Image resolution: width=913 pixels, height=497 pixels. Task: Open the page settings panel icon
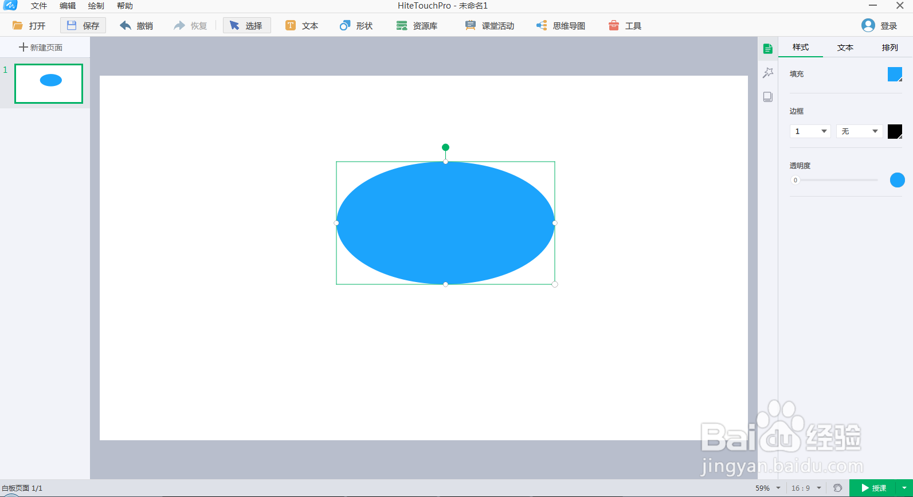pos(768,97)
